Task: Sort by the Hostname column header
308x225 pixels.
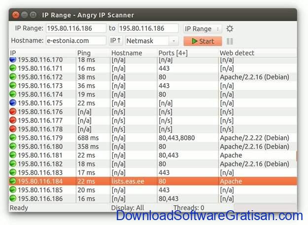Action: coord(134,53)
